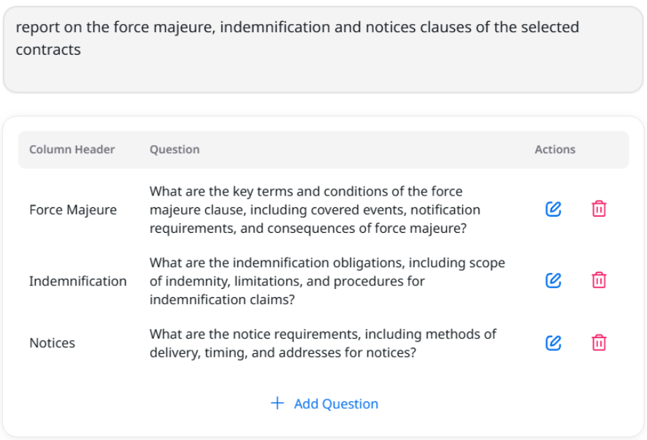This screenshot has width=647, height=440.
Task: Open editing for the Notices question
Action: (x=554, y=343)
